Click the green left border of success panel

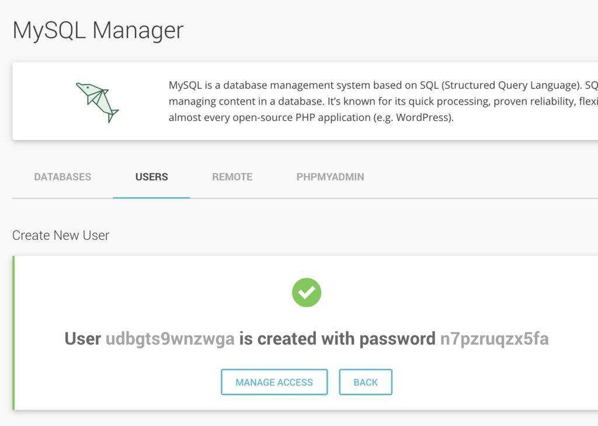(14, 333)
